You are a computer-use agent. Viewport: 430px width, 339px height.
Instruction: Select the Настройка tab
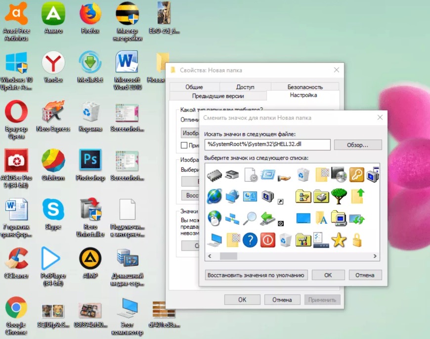pyautogui.click(x=303, y=95)
